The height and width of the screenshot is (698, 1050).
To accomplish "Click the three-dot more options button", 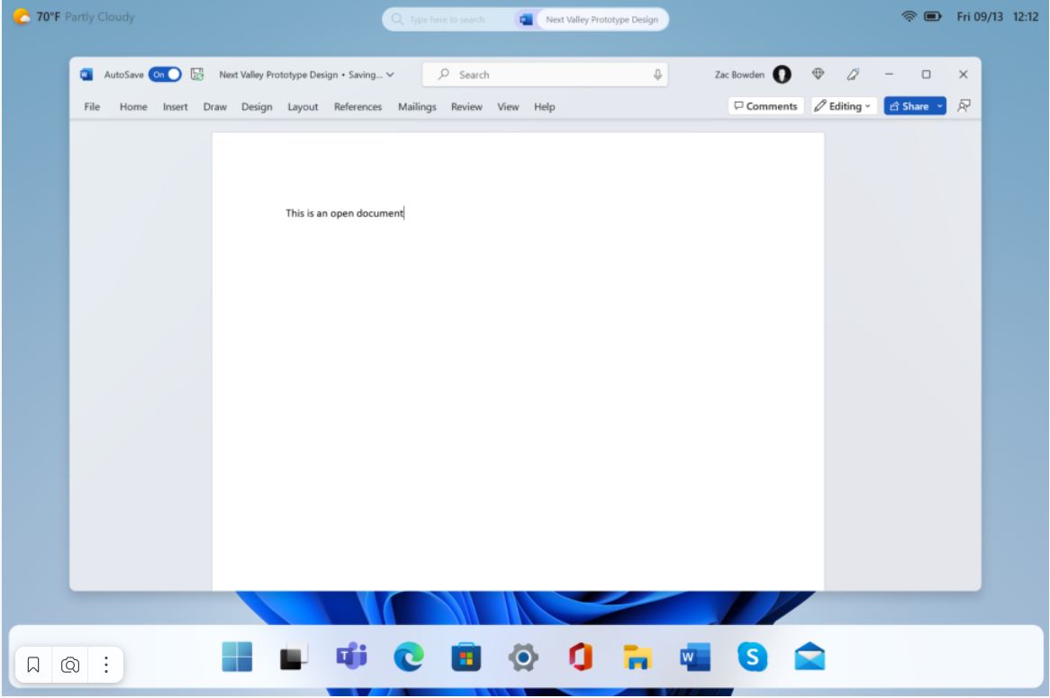I will [105, 666].
